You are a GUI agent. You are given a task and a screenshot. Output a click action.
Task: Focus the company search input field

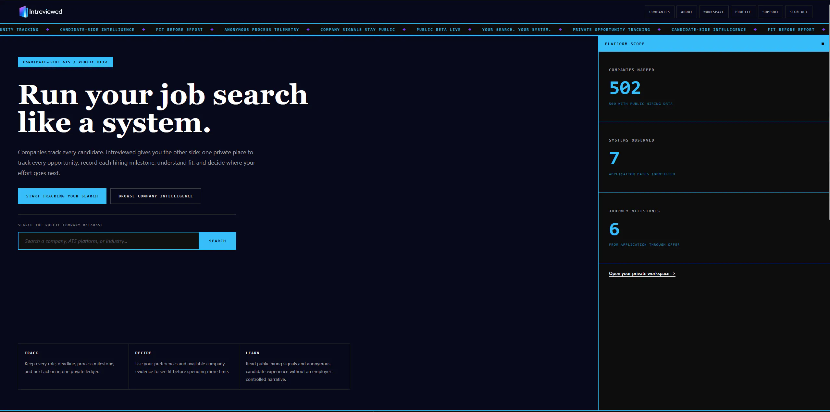point(108,241)
